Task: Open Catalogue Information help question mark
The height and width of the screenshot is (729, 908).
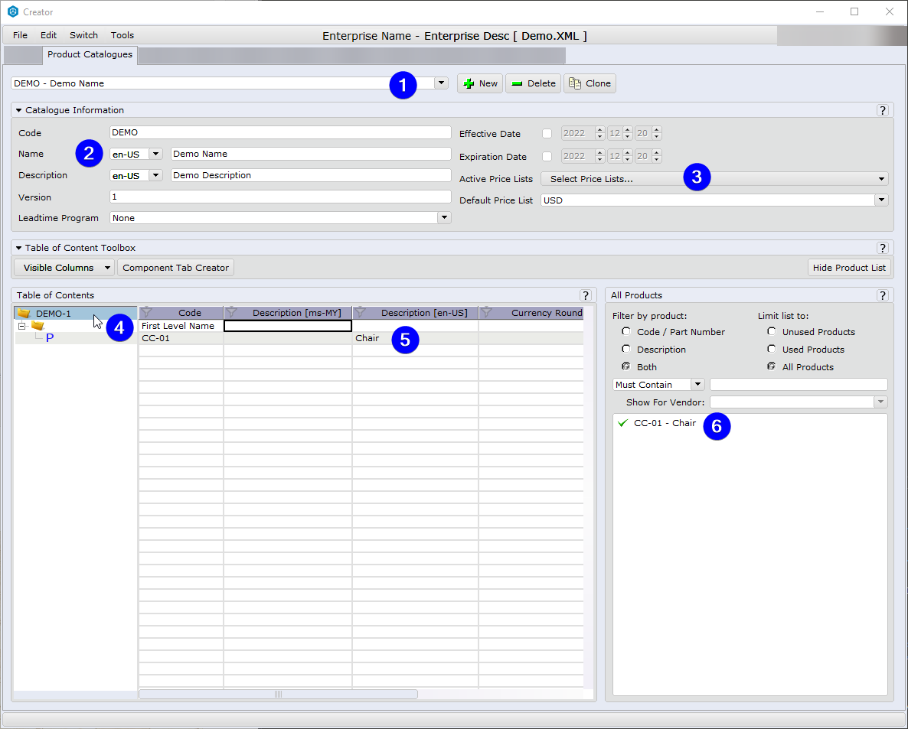Action: coord(882,110)
